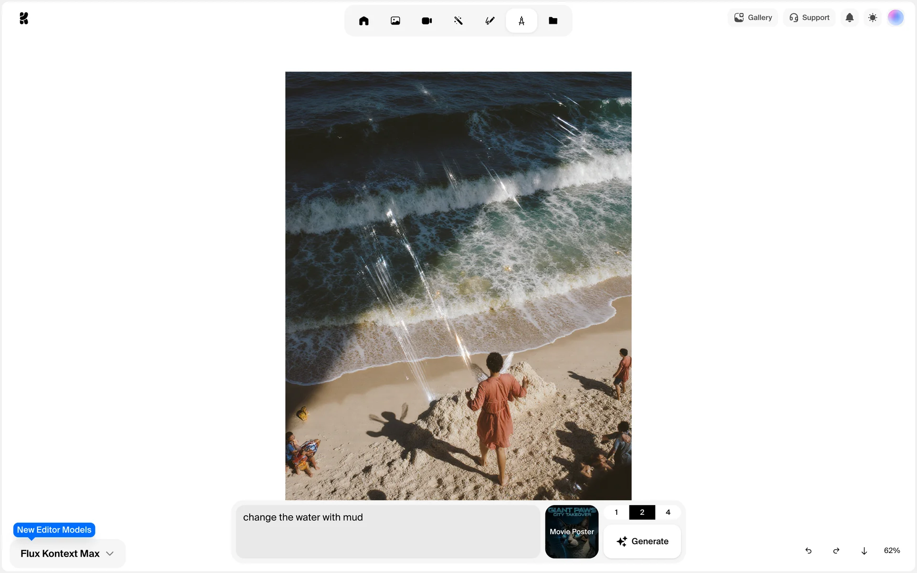Click the Support button
This screenshot has height=573, width=917.
pyautogui.click(x=809, y=18)
